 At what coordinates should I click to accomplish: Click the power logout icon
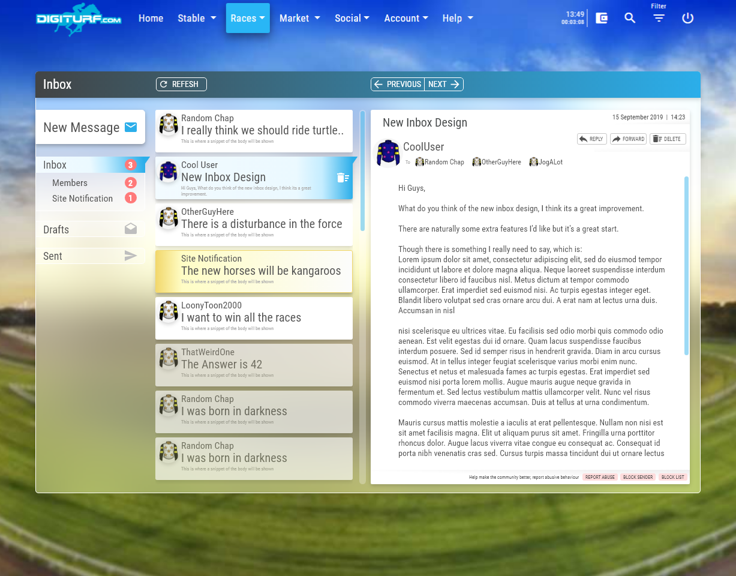688,18
